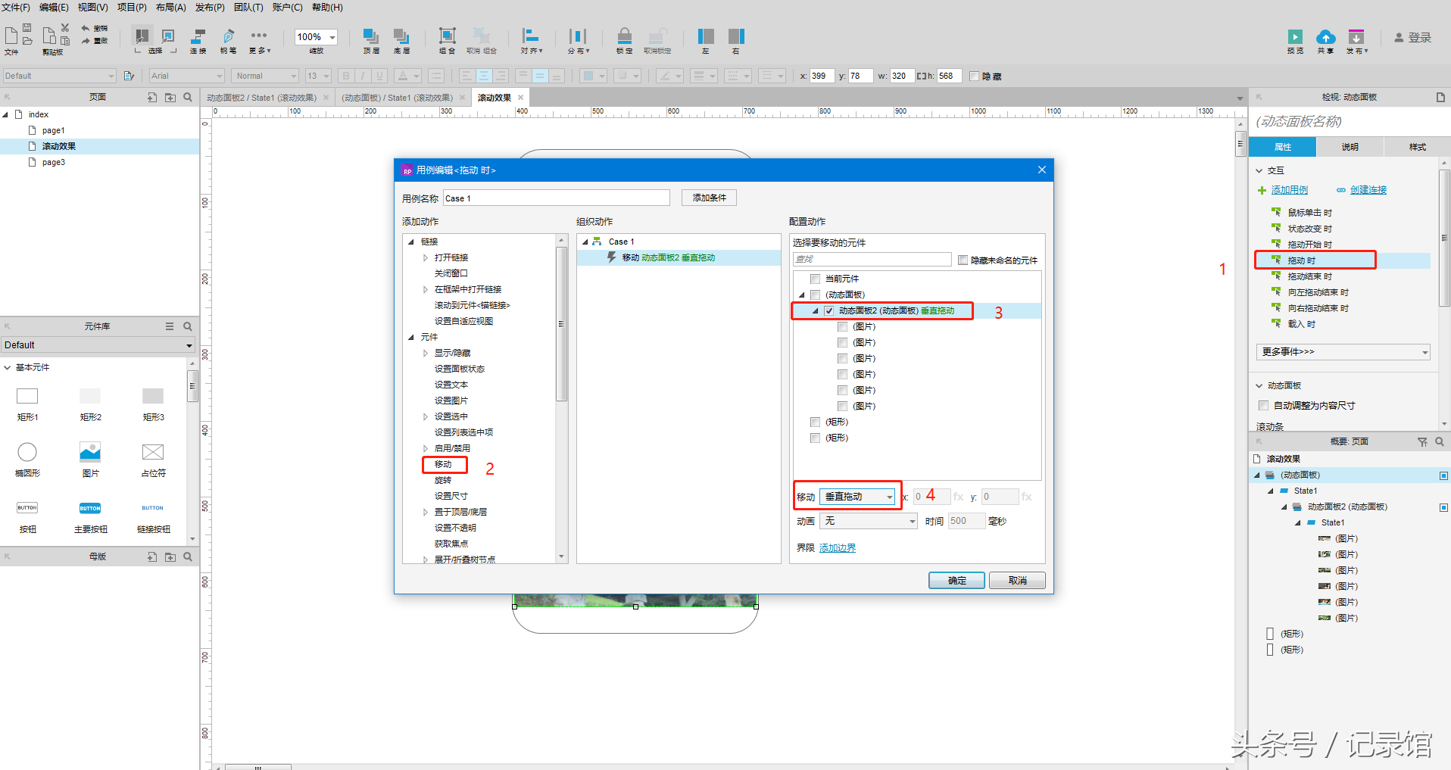The height and width of the screenshot is (770, 1451).
Task: Open the 更多事件>>> dropdown
Action: tap(1343, 352)
